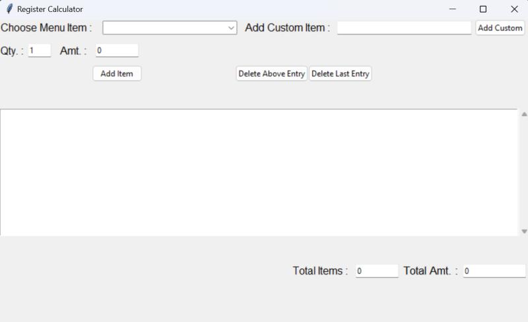Image resolution: width=528 pixels, height=322 pixels.
Task: Click the Delete Last Entry button
Action: [340, 73]
